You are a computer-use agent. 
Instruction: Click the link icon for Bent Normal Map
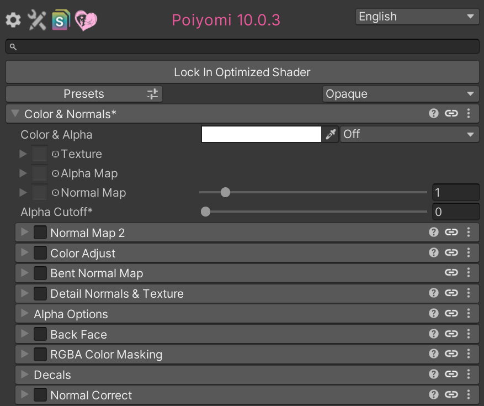(451, 273)
